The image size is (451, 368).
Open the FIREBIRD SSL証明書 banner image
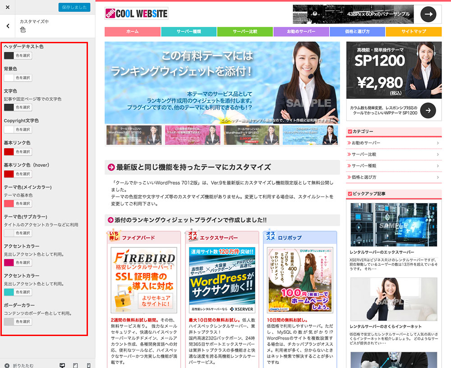click(x=144, y=280)
